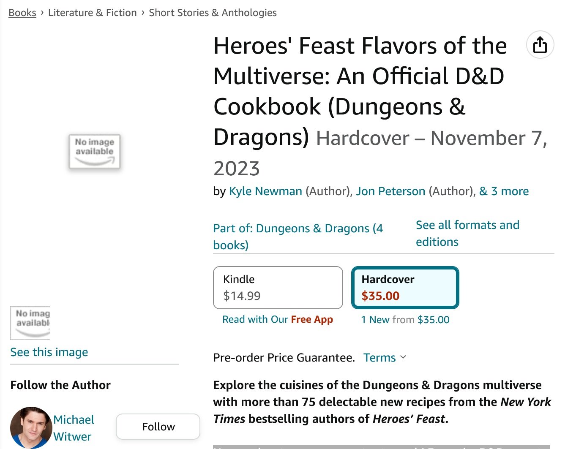Click Read with Our Free App link
576x449 pixels.
click(278, 319)
